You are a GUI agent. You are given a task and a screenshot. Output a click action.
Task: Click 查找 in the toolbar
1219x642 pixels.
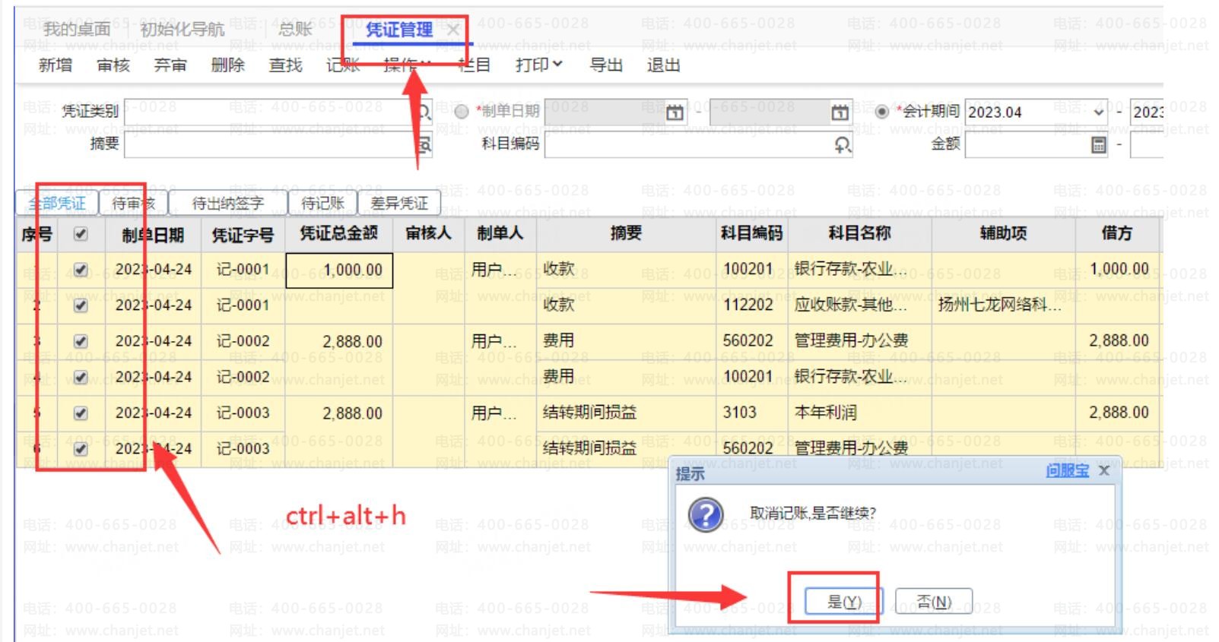[285, 65]
